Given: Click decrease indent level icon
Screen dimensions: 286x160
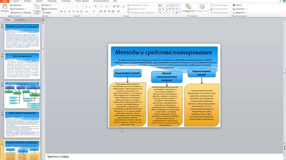Looking at the screenshot, I should [x=114, y=6].
